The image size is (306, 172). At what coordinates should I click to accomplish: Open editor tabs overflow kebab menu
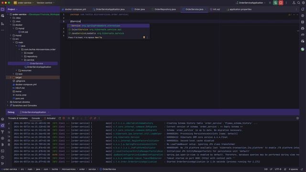[296, 9]
